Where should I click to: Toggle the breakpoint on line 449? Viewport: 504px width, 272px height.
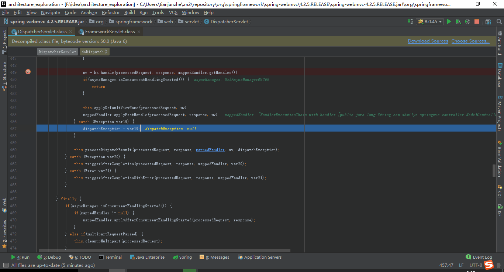[28, 72]
